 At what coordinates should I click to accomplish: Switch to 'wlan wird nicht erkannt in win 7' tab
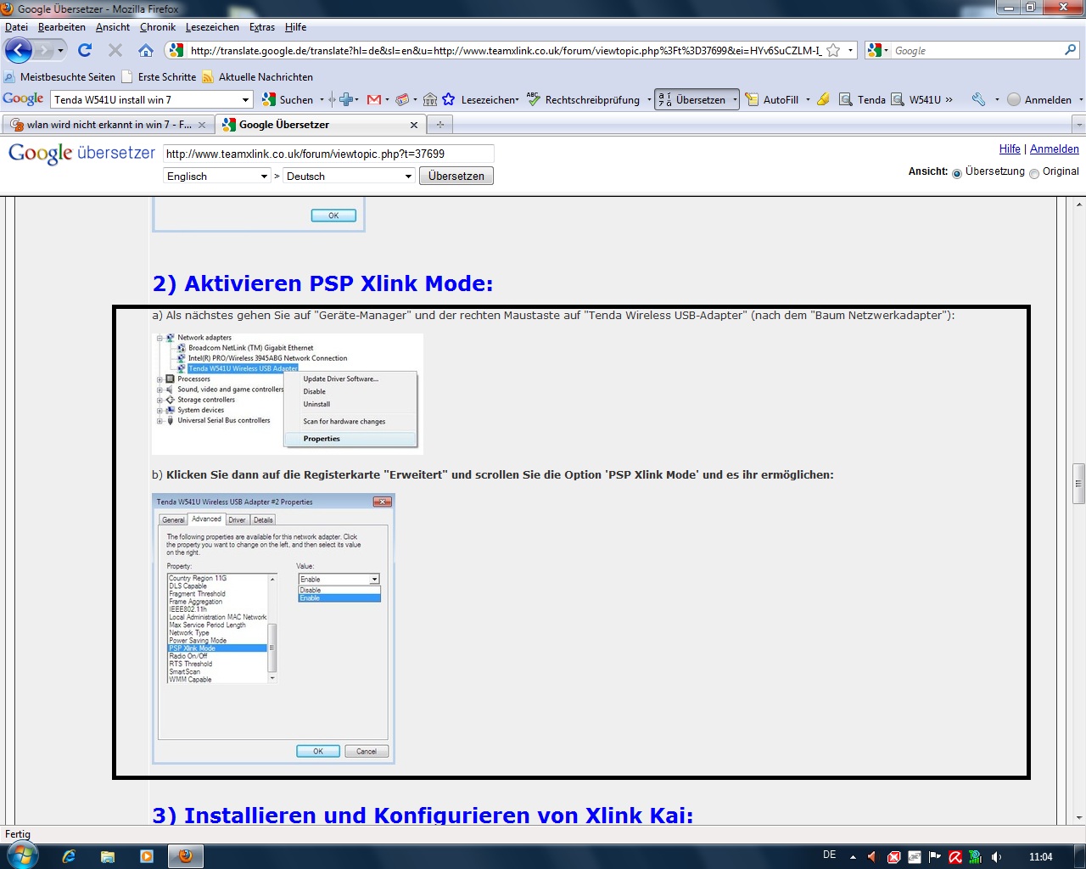tap(107, 125)
